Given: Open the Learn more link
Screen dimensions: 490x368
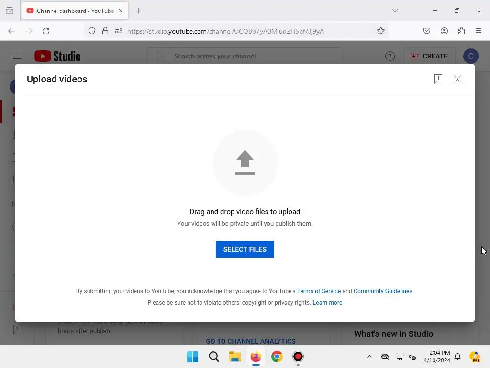Looking at the screenshot, I should [327, 303].
